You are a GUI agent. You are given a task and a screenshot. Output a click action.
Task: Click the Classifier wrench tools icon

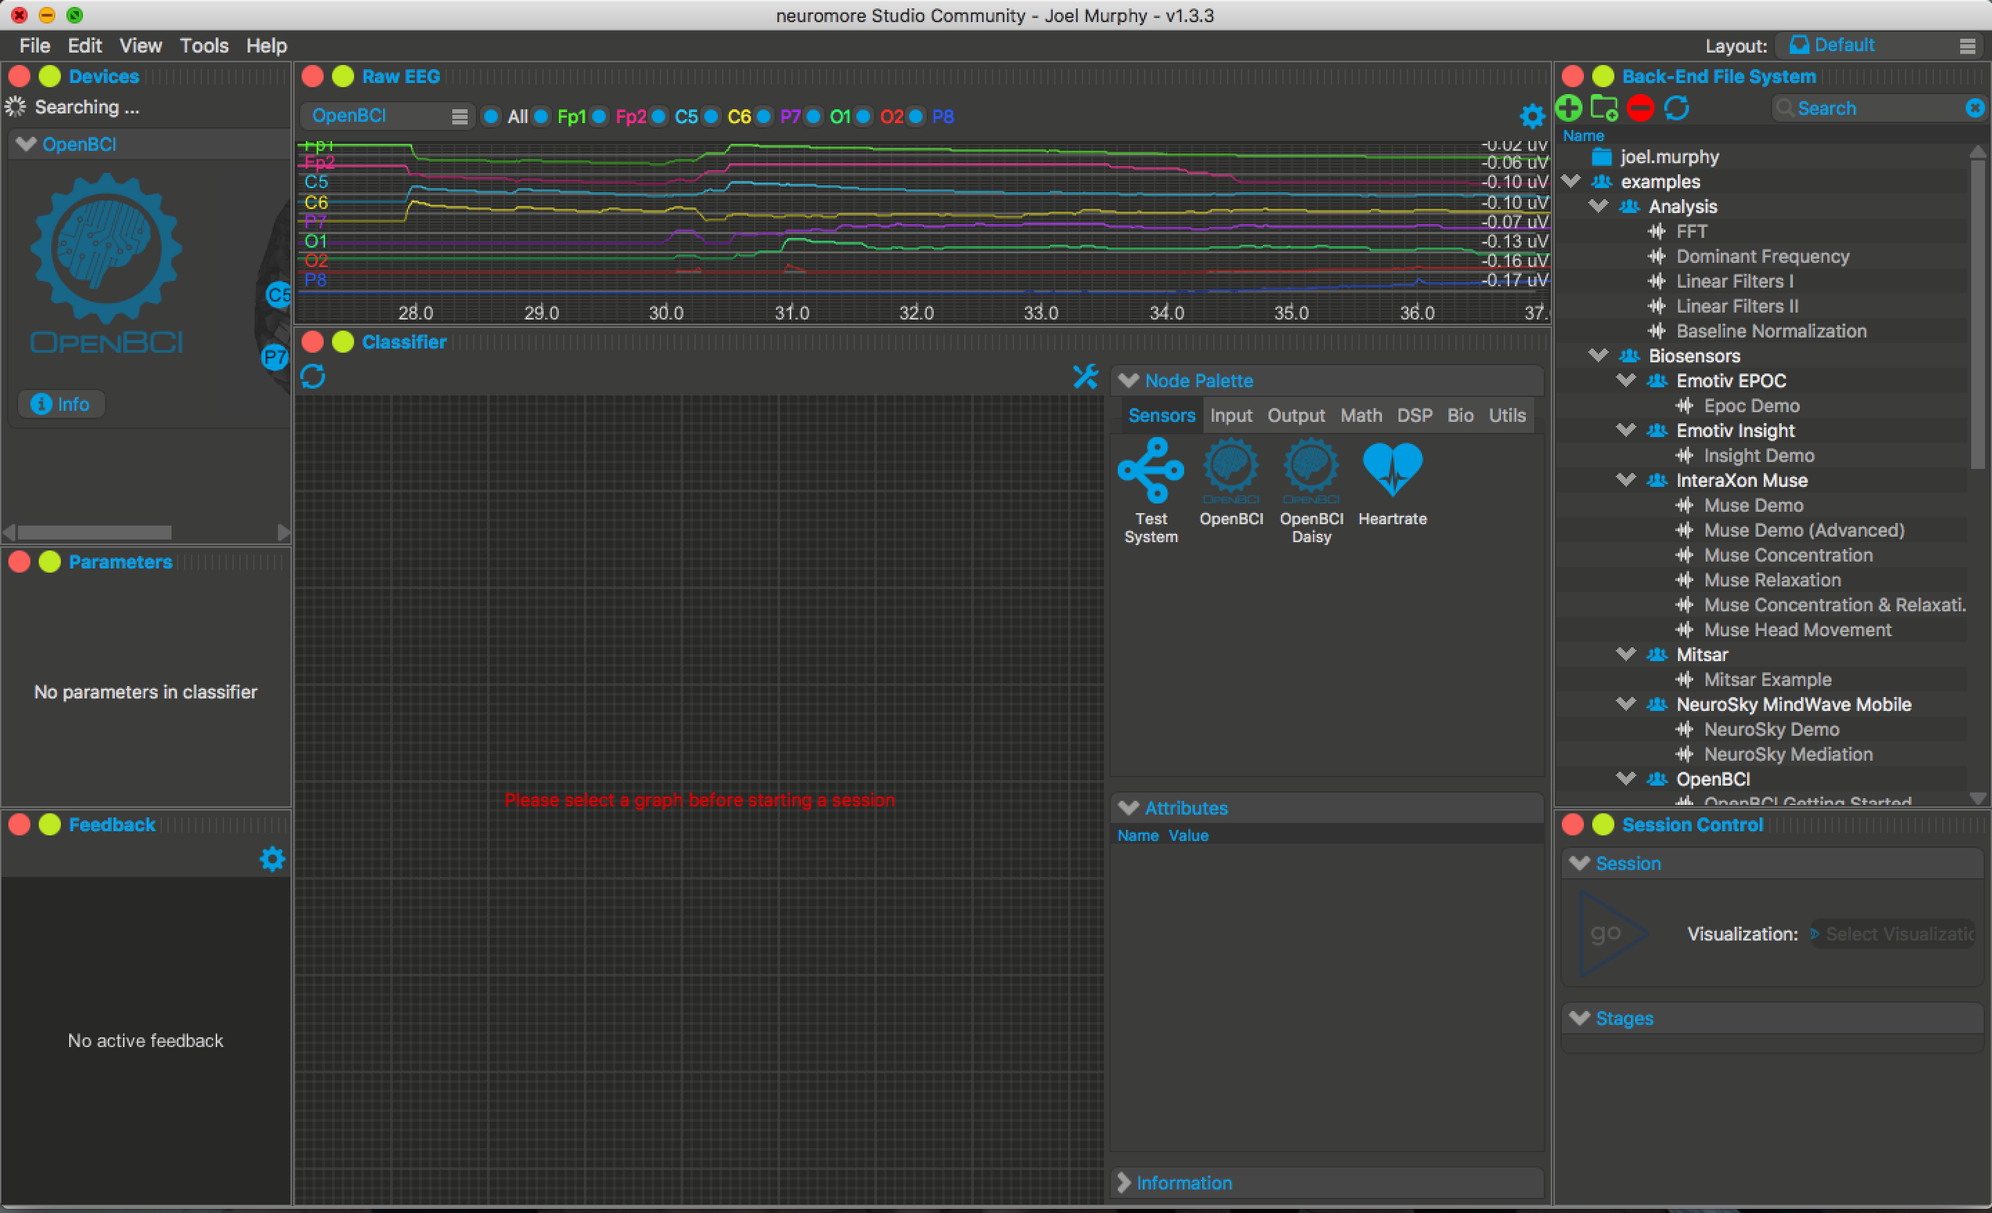1085,377
